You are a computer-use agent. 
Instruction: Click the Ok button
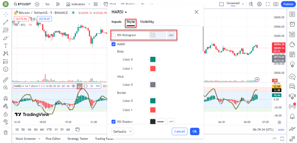195,131
